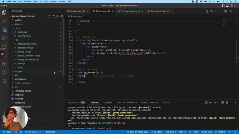
Task: Open the Search view in activity bar
Action: click(x=4, y=20)
